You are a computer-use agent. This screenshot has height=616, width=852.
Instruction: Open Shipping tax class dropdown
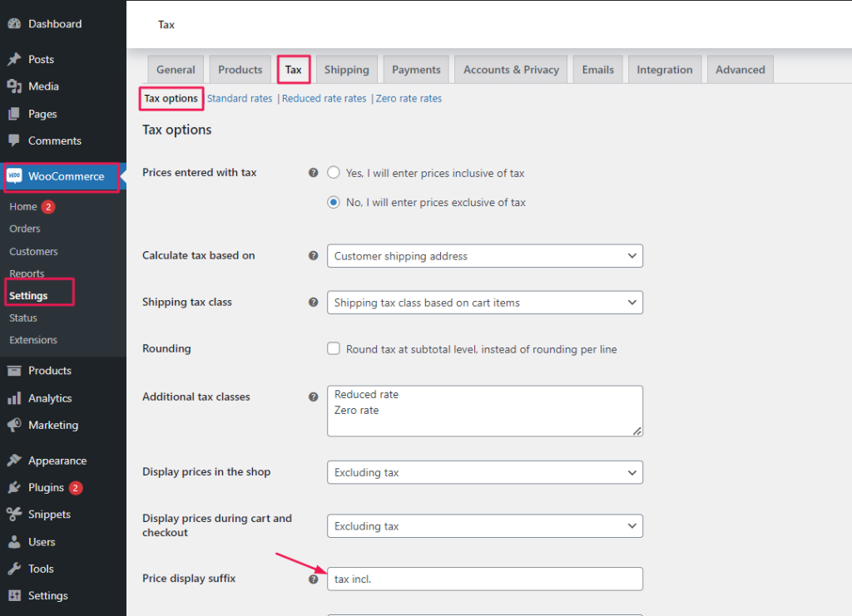pyautogui.click(x=485, y=303)
